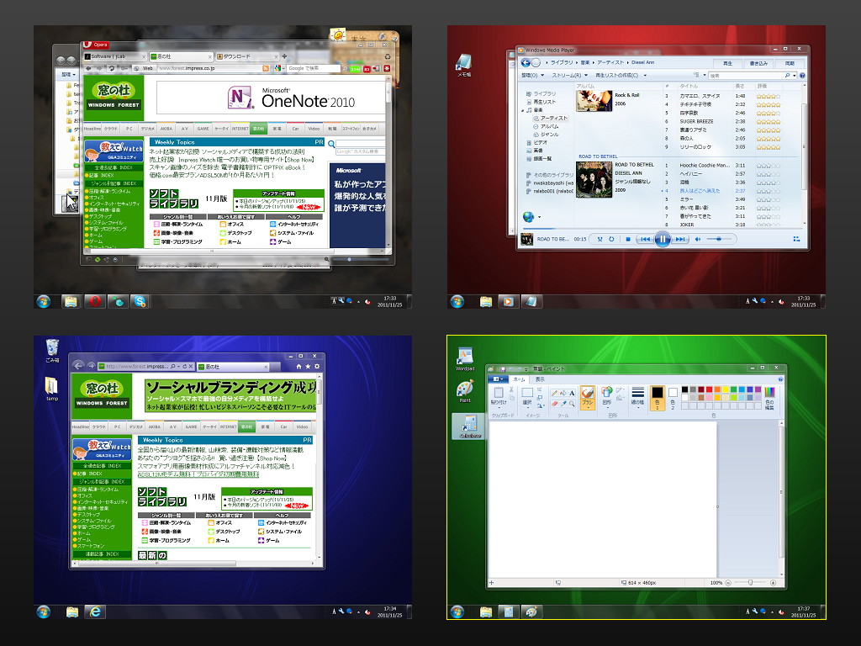The width and height of the screenshot is (861, 646).
Task: Select Color 1 black swatch in Paint
Action: point(658,398)
